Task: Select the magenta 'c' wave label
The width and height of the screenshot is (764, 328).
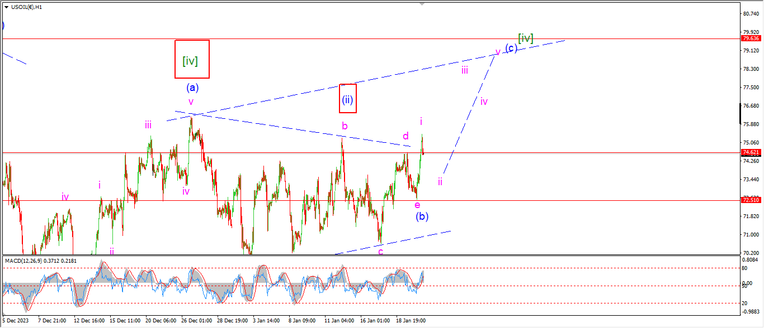Action: 380,252
